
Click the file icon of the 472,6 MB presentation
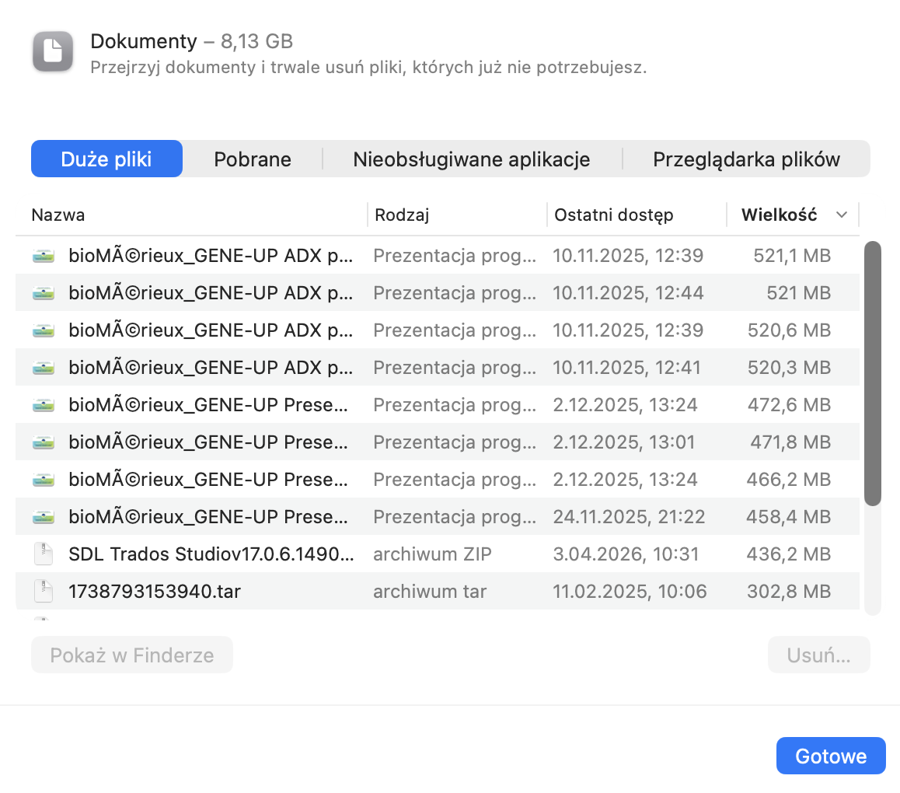point(44,405)
